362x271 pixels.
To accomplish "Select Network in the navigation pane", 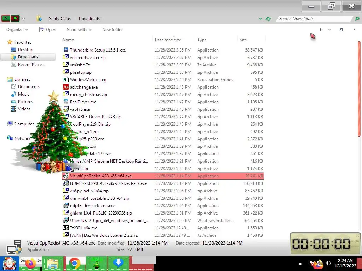I will pos(19,138).
